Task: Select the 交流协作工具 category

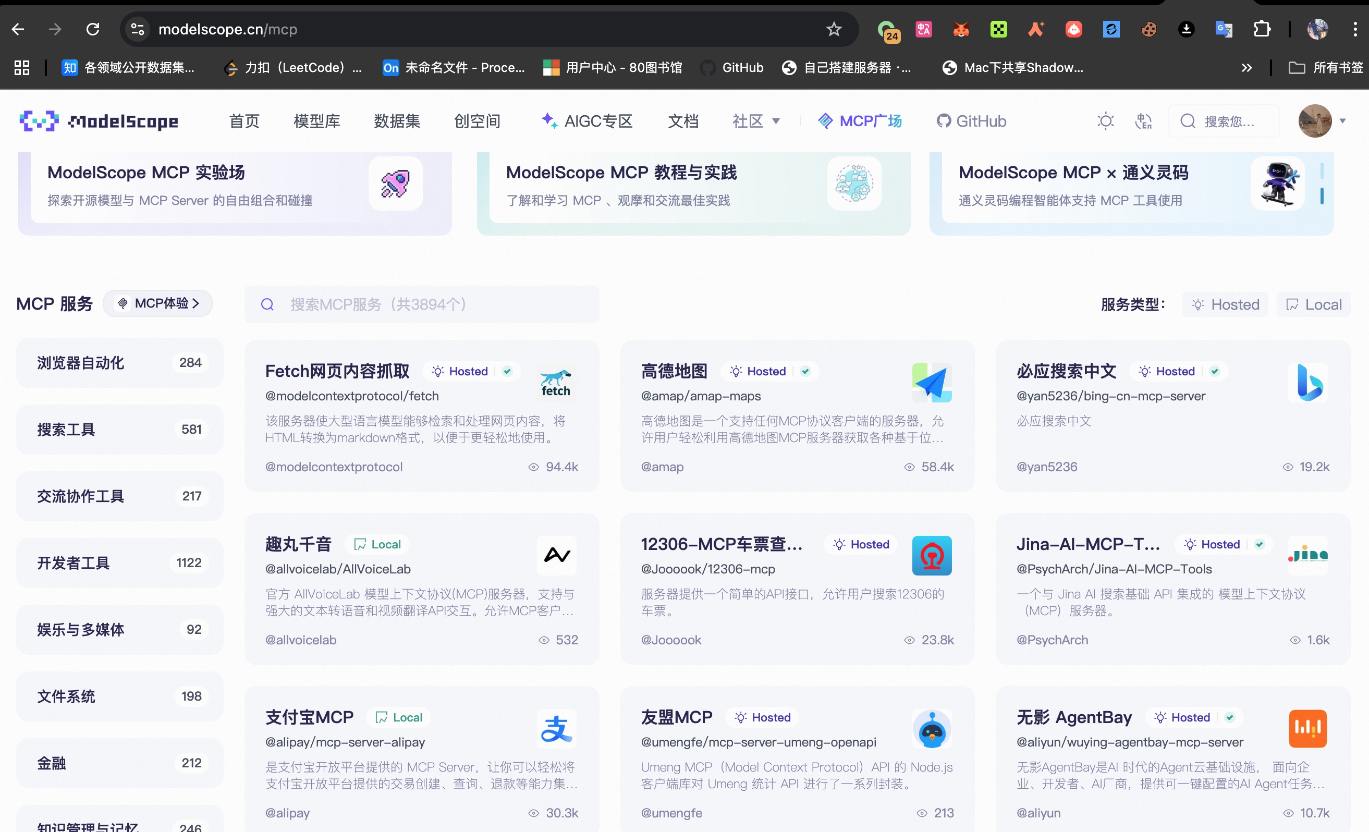Action: point(120,496)
